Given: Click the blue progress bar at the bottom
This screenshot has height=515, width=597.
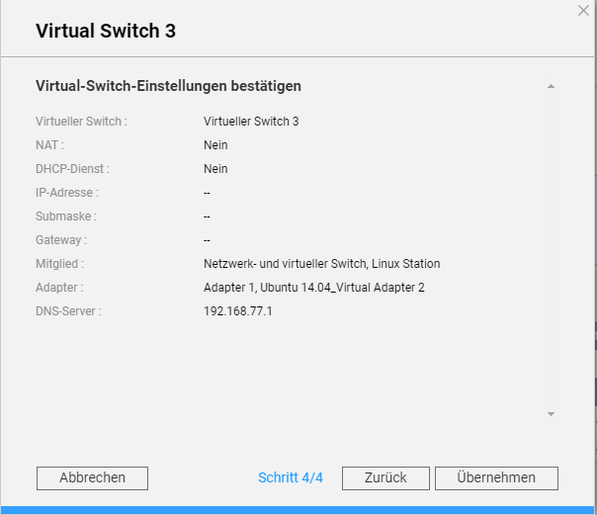Looking at the screenshot, I should click(298, 510).
